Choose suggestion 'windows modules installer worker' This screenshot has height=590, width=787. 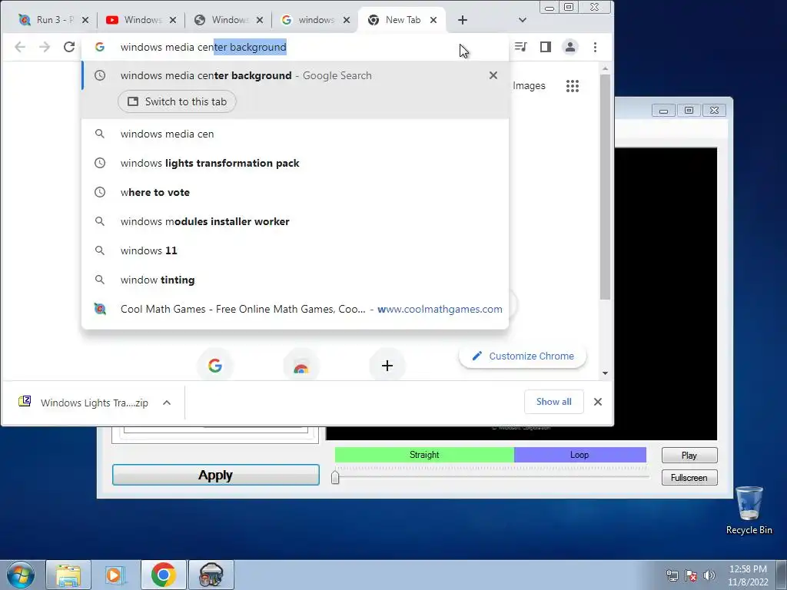[295, 221]
